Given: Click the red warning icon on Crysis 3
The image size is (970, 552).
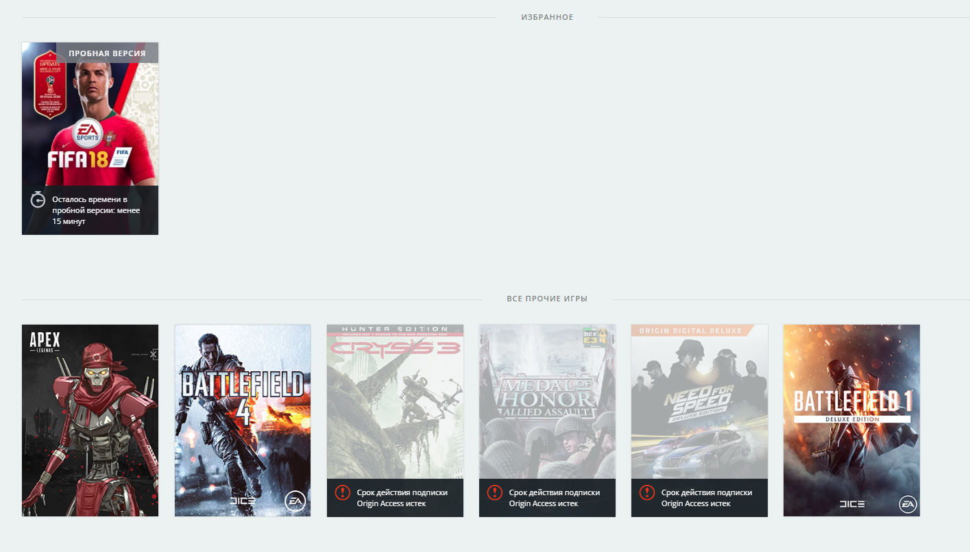Looking at the screenshot, I should [342, 492].
